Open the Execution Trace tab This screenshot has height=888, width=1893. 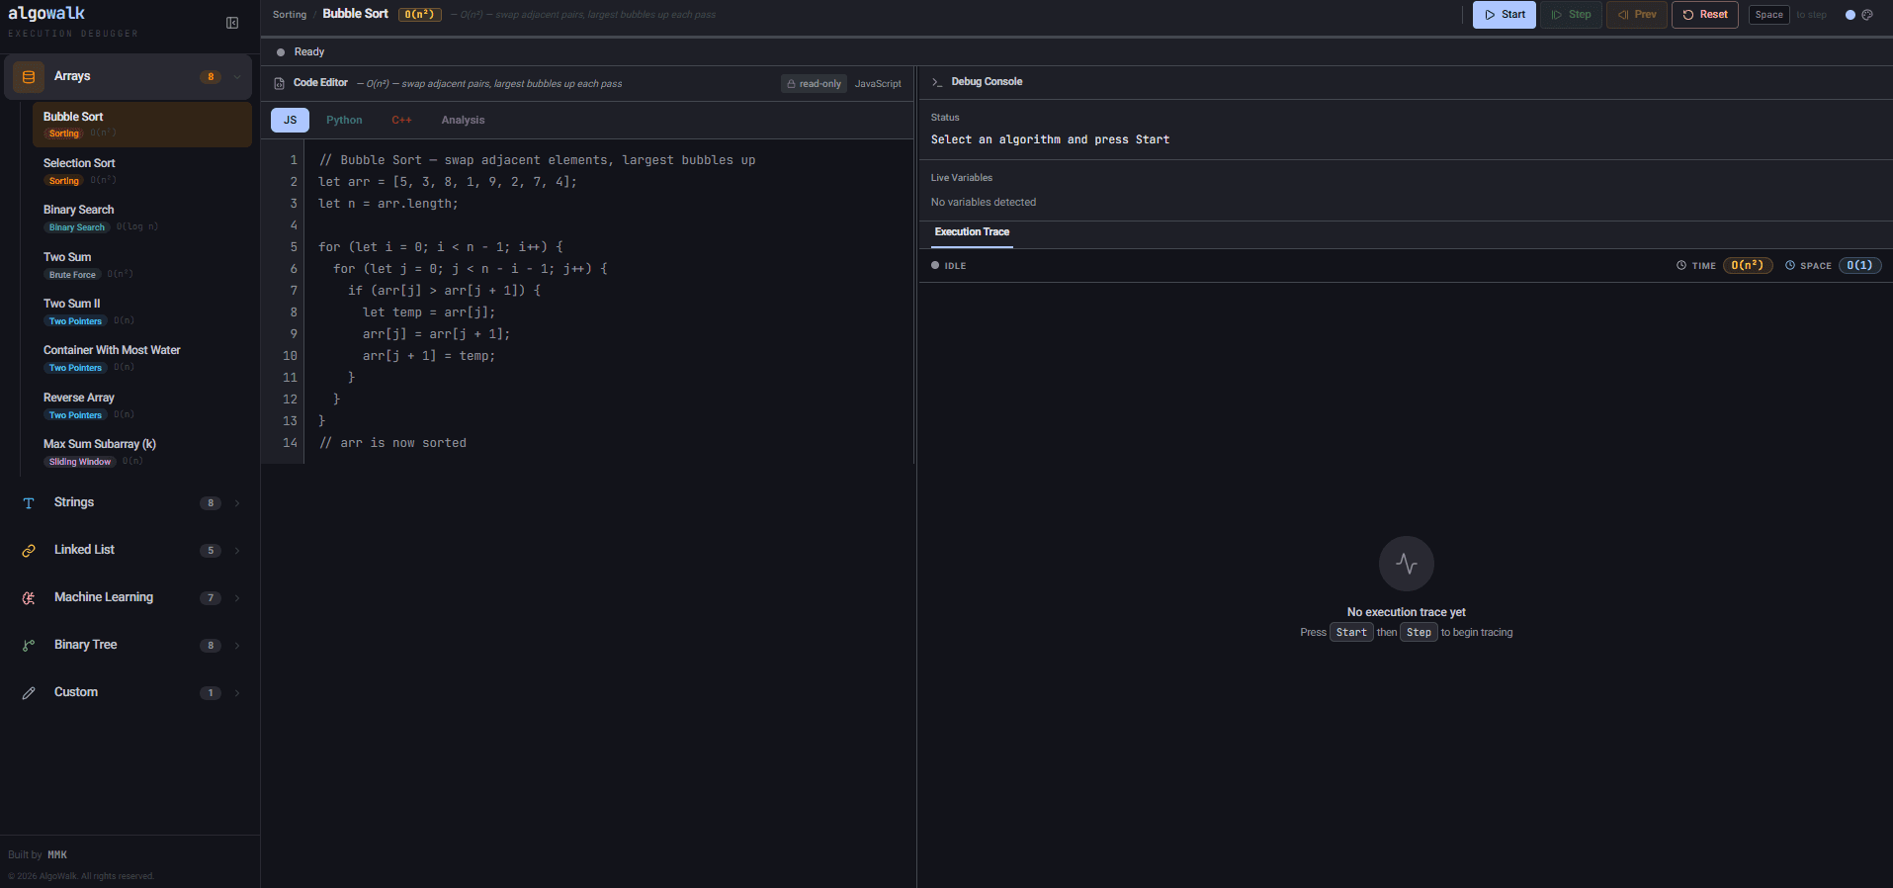(x=972, y=232)
